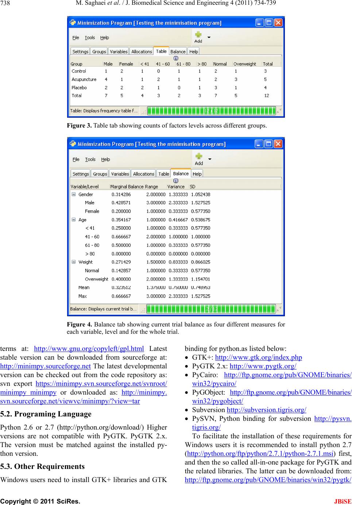
Task: Open the www.gtk.org/index.php link
Action: click(259, 357)
